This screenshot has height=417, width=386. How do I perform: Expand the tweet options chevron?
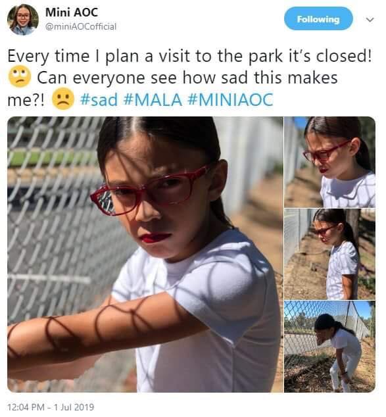[370, 20]
